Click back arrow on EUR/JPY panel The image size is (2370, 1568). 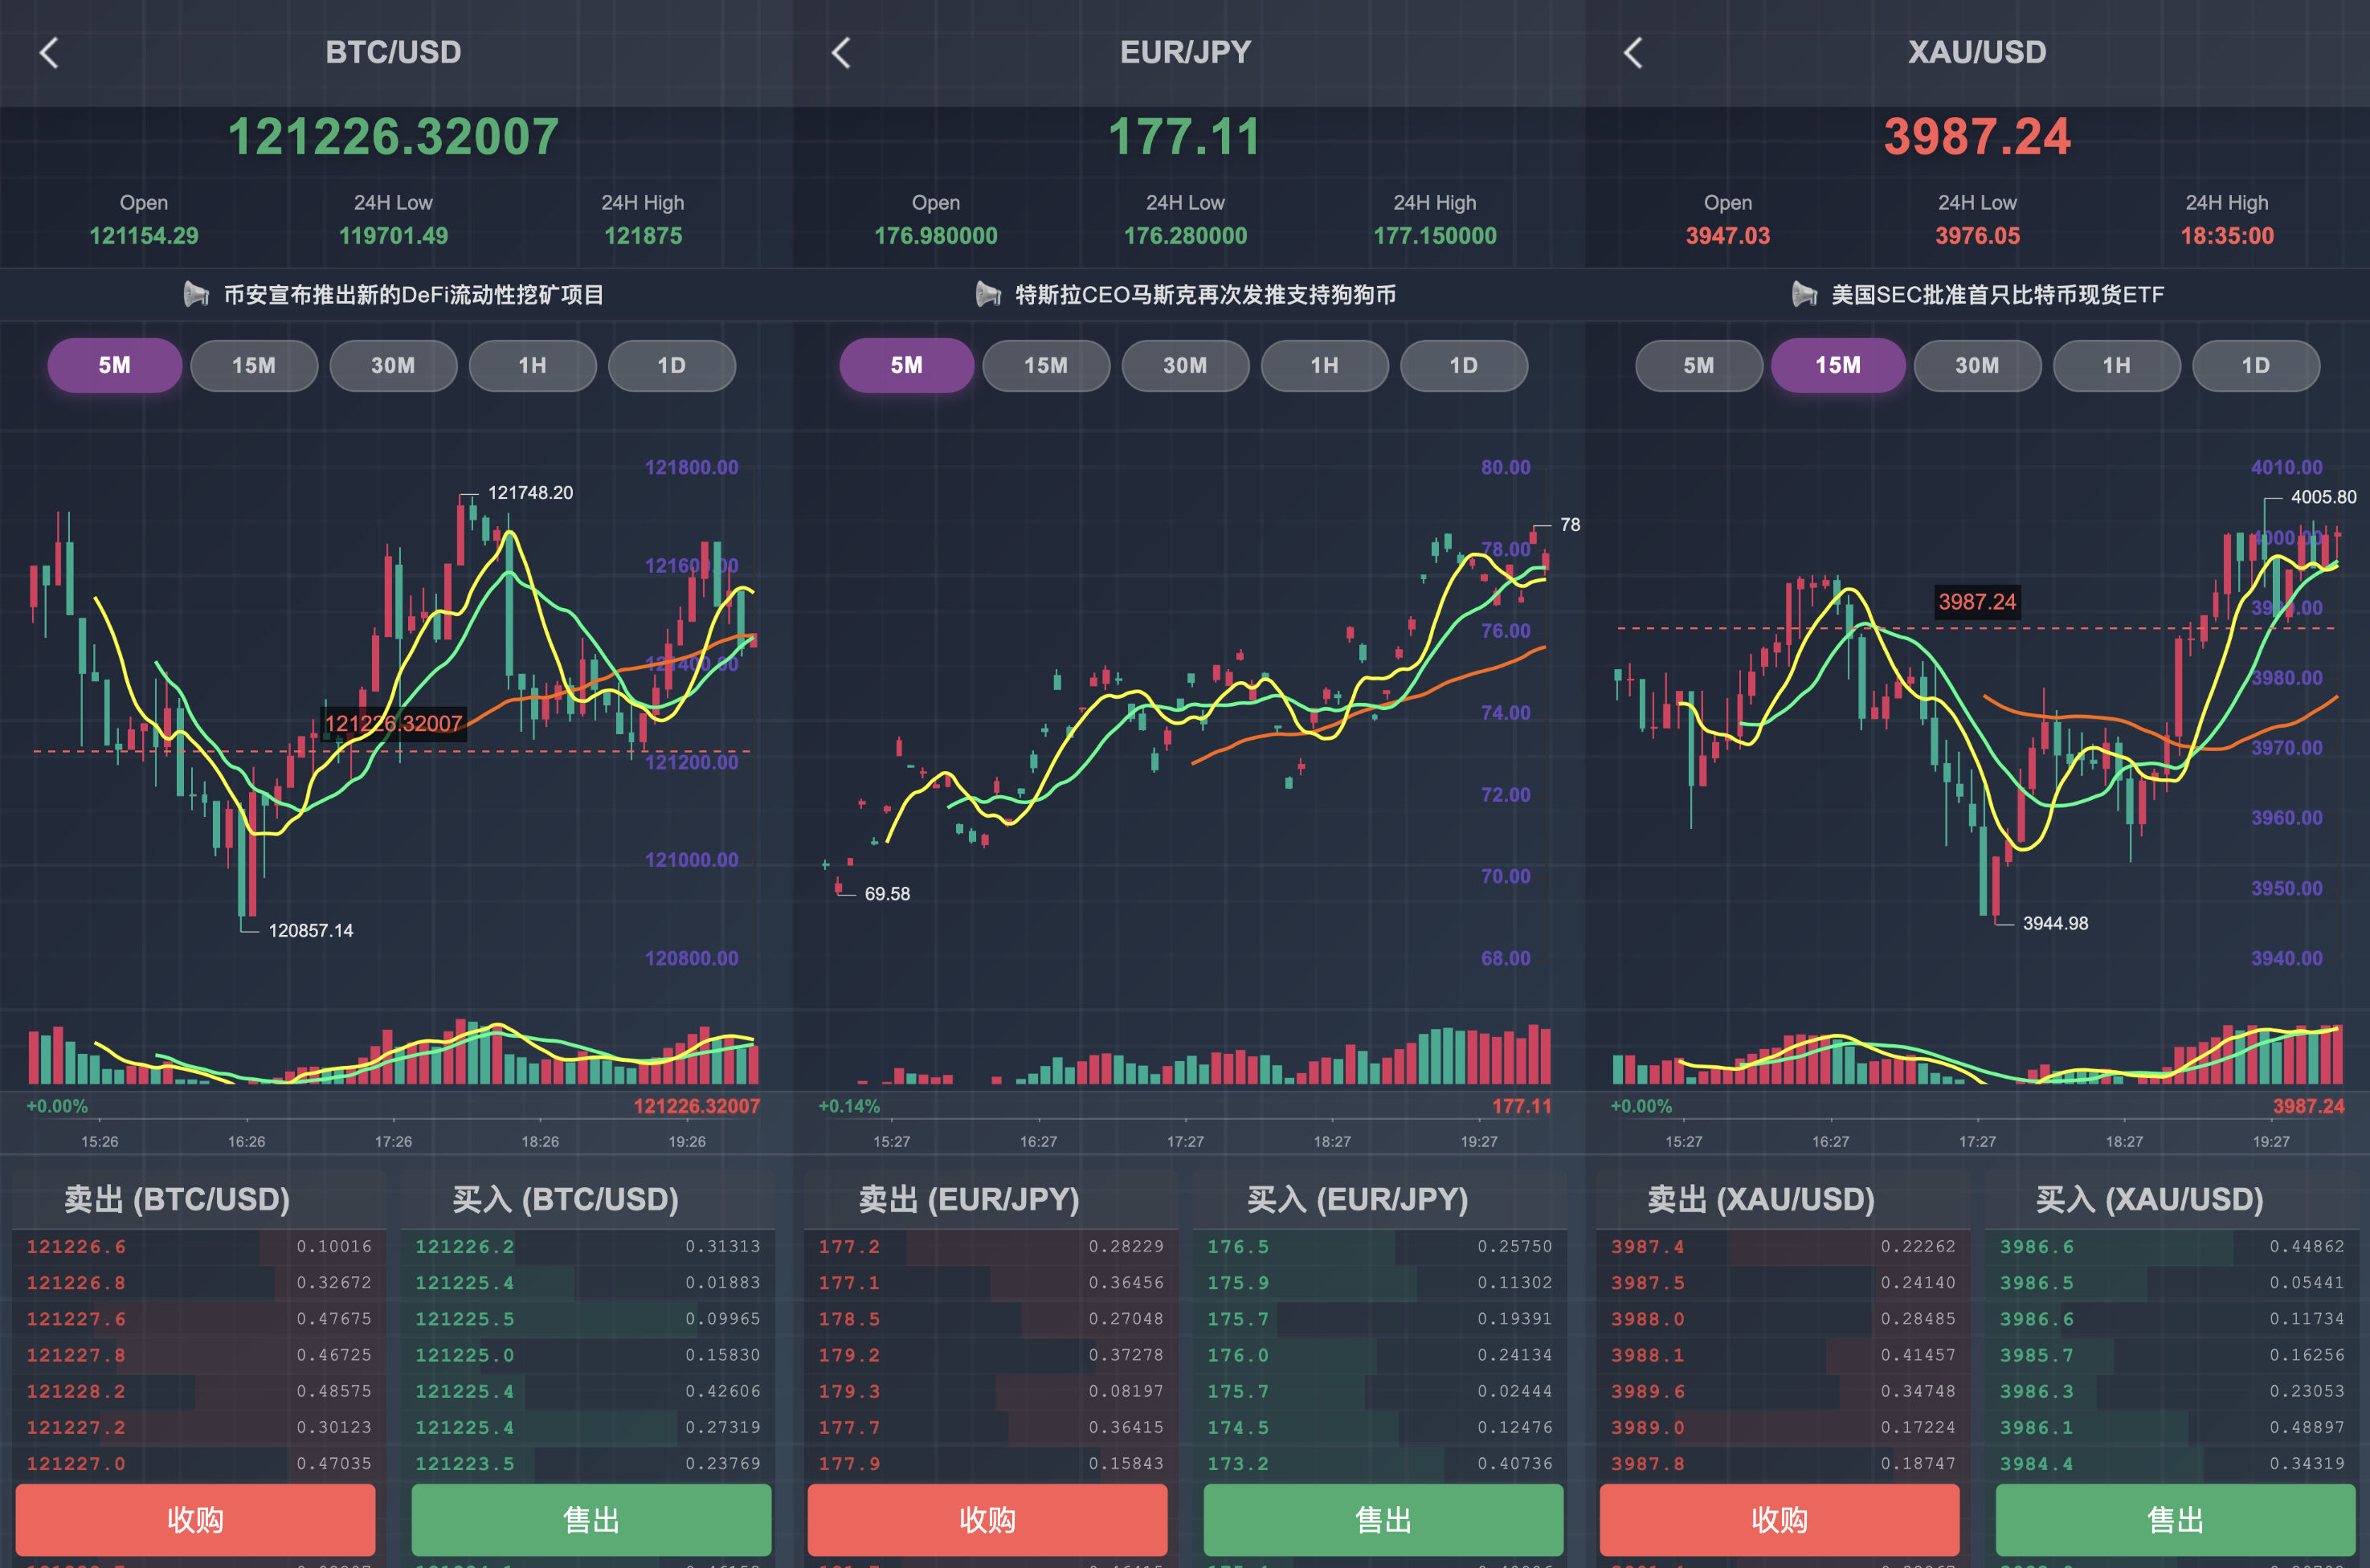click(841, 53)
